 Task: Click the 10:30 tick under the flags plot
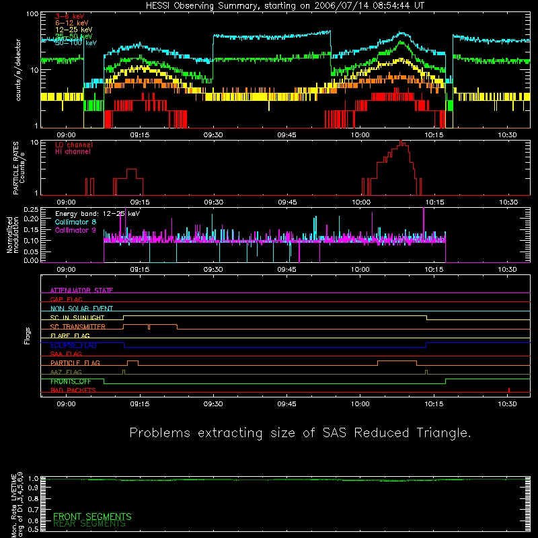(x=508, y=404)
